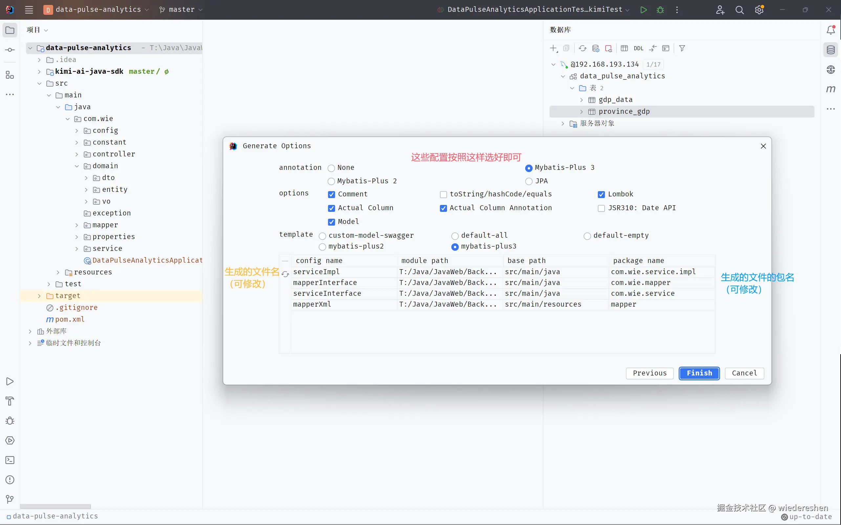
Task: Select pom.xml in the project tree
Action: 70,319
